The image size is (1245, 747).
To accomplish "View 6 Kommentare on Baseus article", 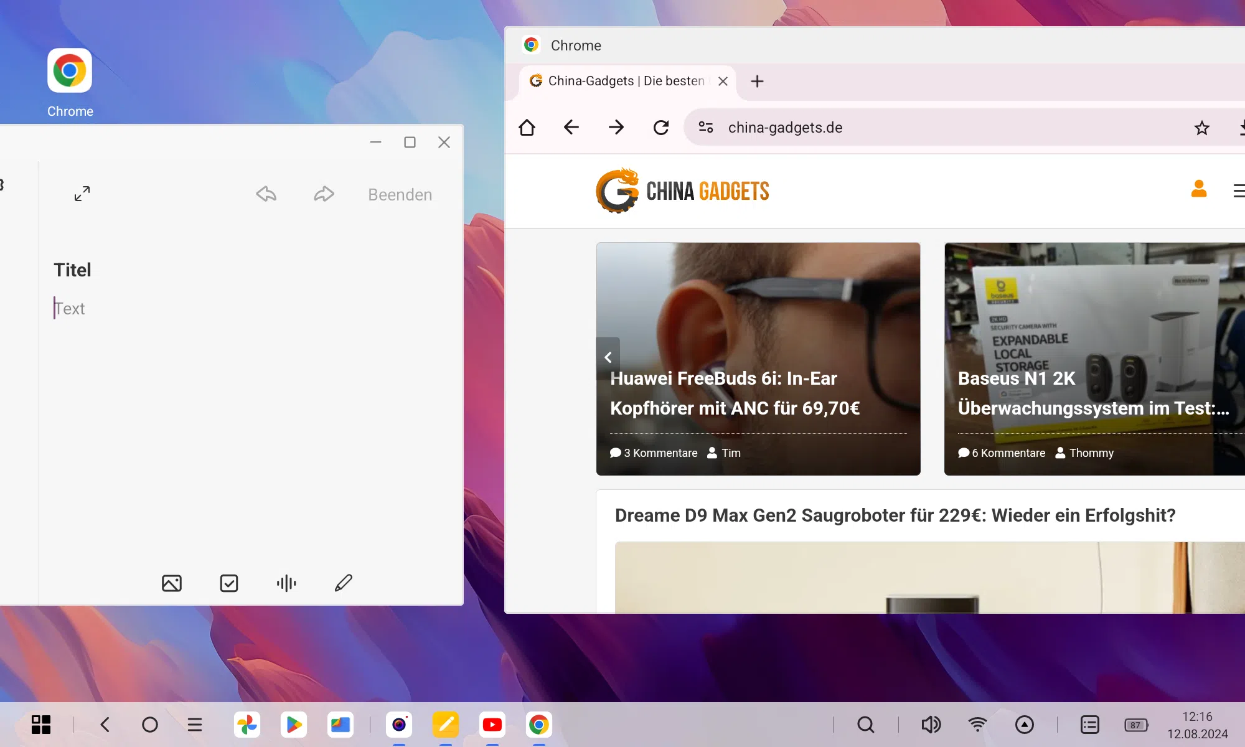I will click(x=1002, y=453).
